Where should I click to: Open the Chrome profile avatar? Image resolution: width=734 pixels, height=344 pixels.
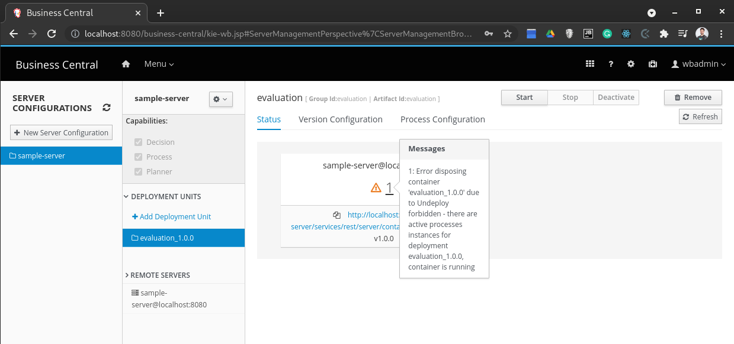point(702,34)
